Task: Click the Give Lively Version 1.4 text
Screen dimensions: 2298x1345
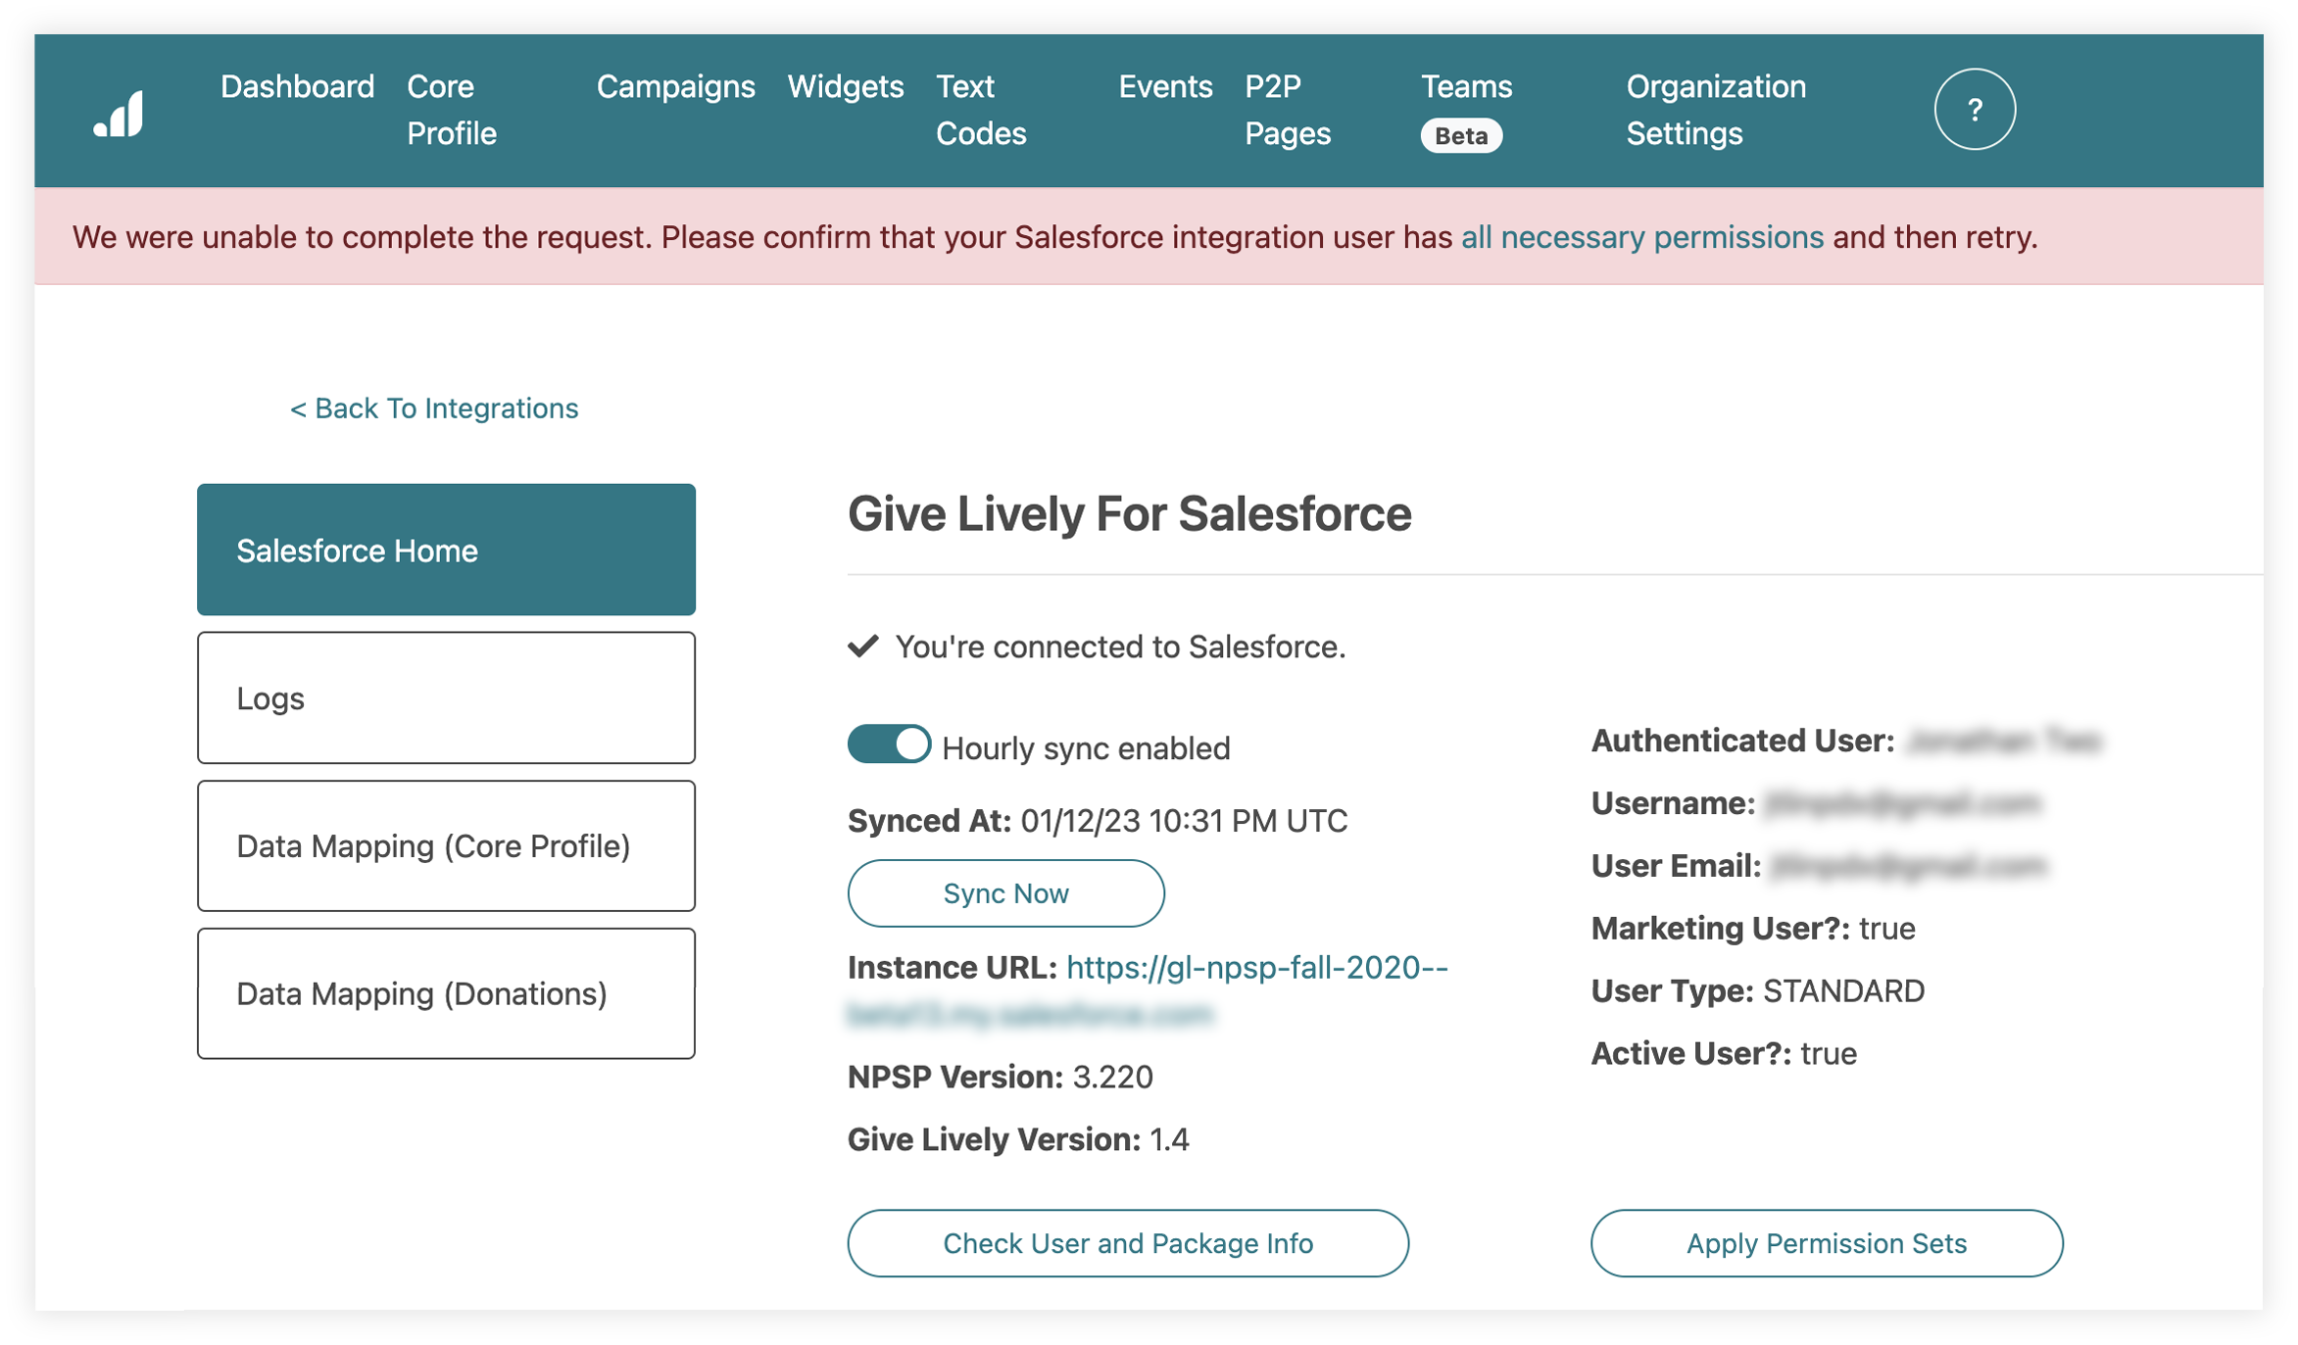Action: (x=1018, y=1139)
